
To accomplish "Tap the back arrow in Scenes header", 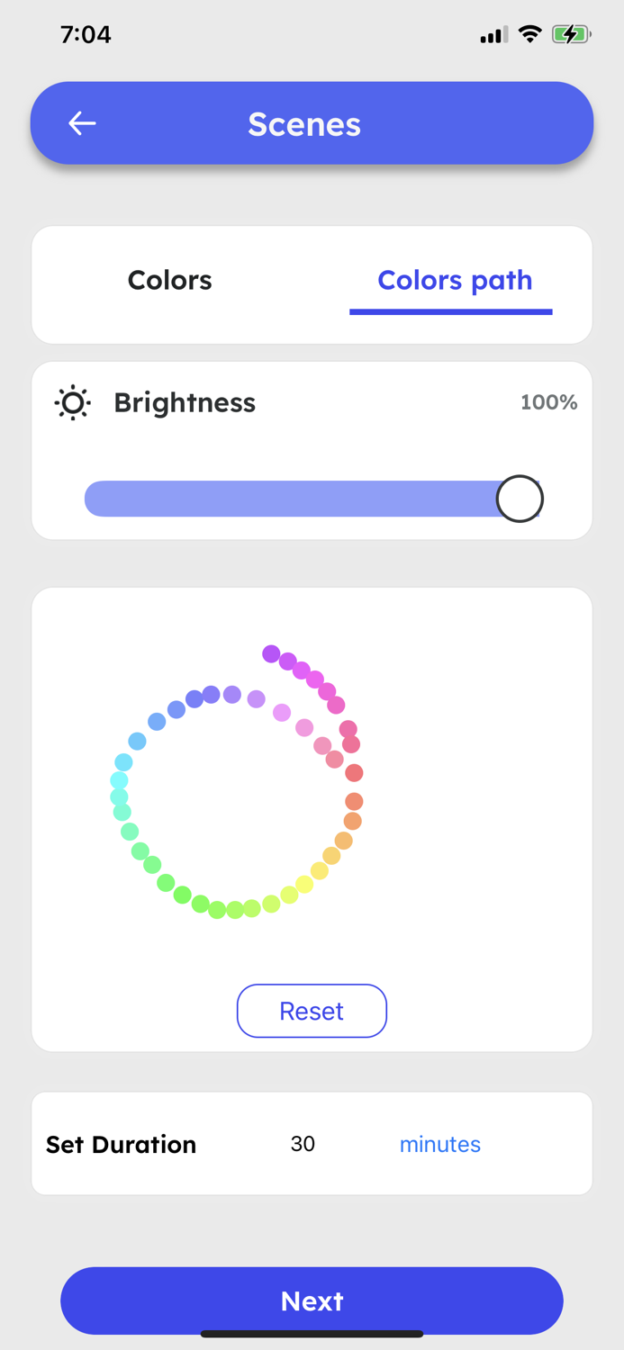I will point(82,123).
